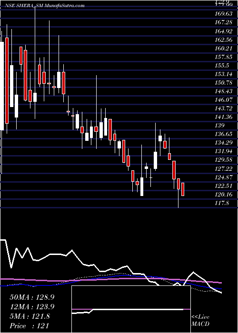Select the 117.8 price axis label

(x=222, y=203)
